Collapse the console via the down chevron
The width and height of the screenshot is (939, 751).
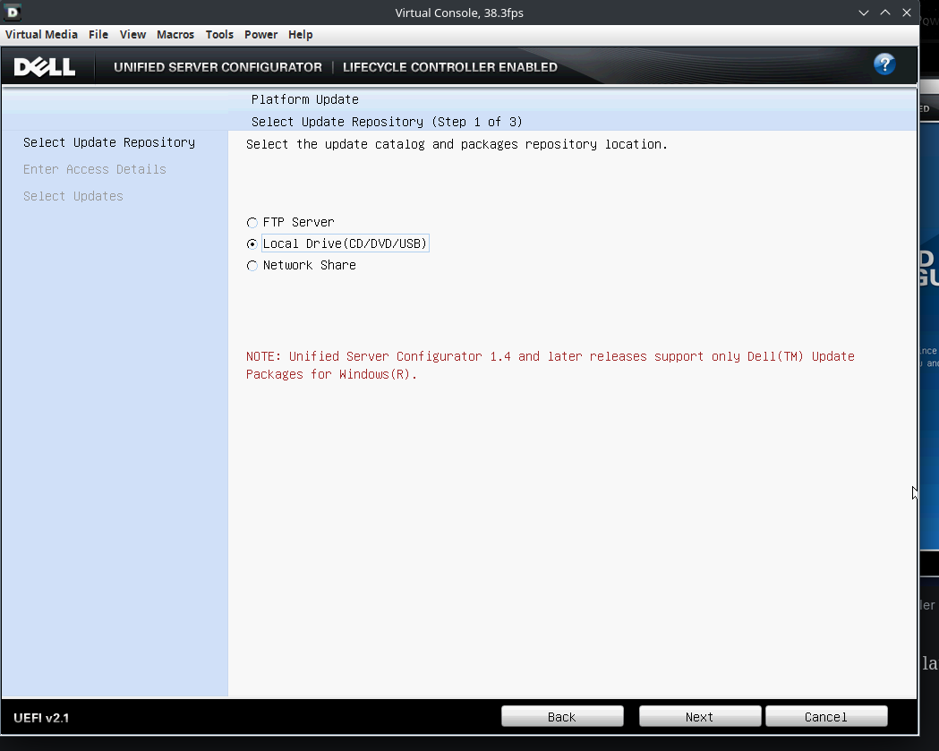(x=863, y=12)
